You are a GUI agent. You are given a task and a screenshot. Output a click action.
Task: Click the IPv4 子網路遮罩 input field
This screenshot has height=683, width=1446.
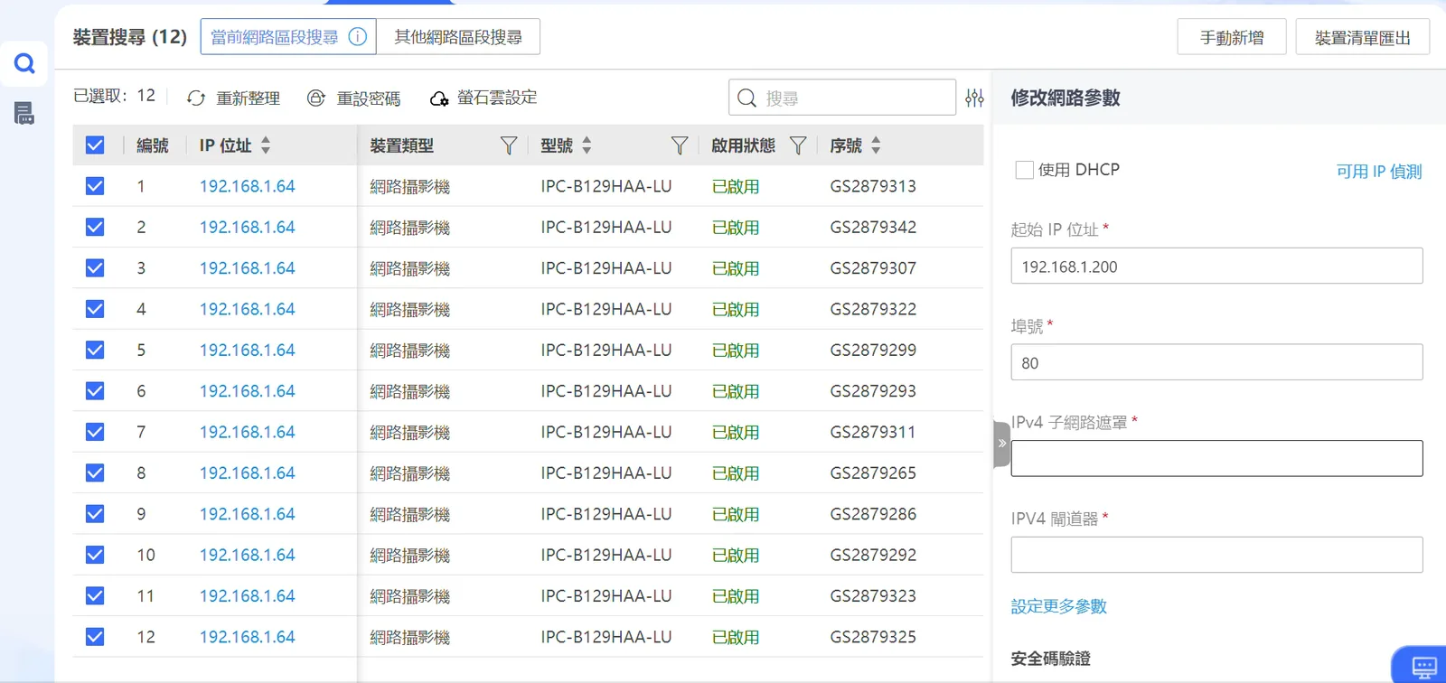click(x=1216, y=459)
